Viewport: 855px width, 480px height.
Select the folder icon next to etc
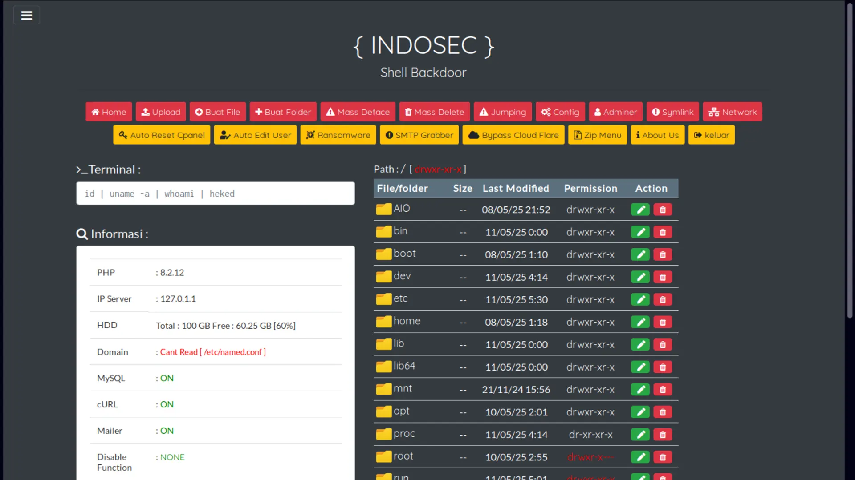click(x=383, y=298)
